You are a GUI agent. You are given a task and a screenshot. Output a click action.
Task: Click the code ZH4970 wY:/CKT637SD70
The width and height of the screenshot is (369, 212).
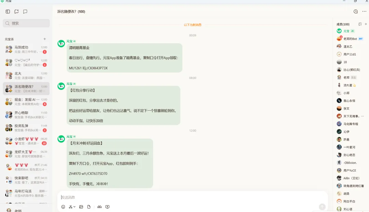click(x=88, y=174)
